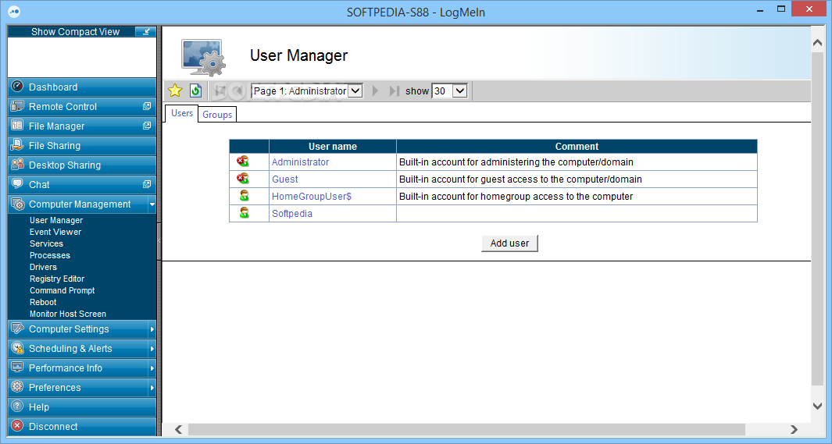The image size is (832, 444).
Task: Click the disabled Guest user icon
Action: [243, 179]
